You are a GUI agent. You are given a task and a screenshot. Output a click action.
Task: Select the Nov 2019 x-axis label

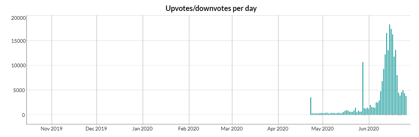click(52, 129)
